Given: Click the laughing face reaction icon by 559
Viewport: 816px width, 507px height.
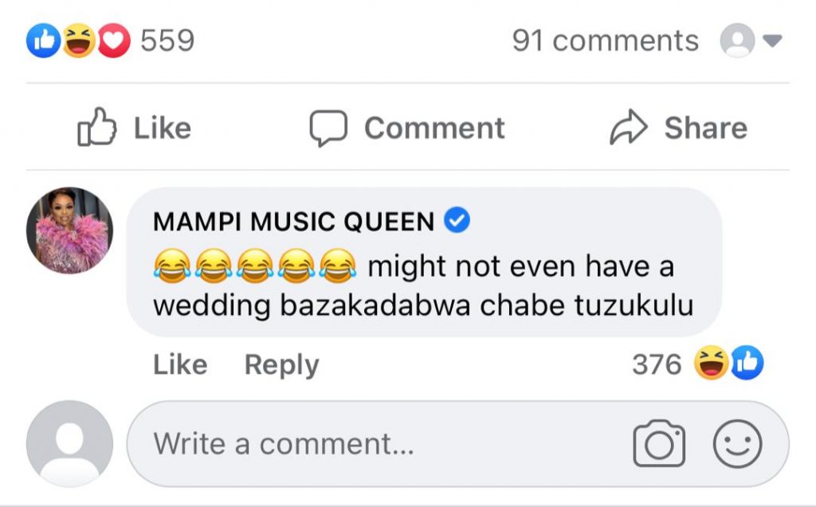Looking at the screenshot, I should pos(78,41).
